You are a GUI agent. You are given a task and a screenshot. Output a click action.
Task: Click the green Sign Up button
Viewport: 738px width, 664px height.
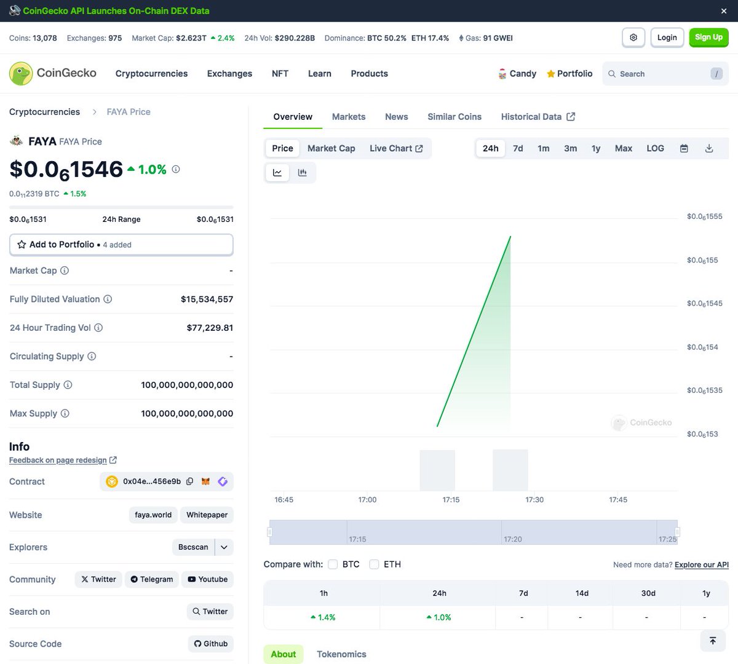coord(708,38)
